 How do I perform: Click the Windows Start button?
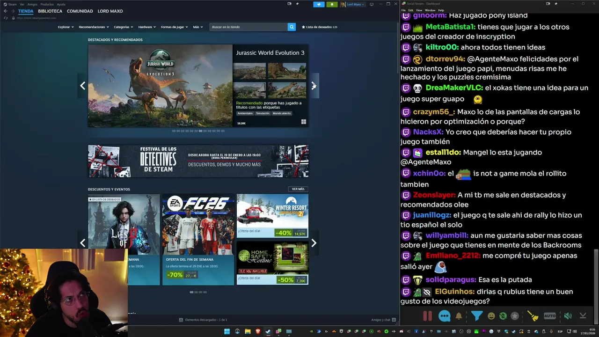click(227, 331)
